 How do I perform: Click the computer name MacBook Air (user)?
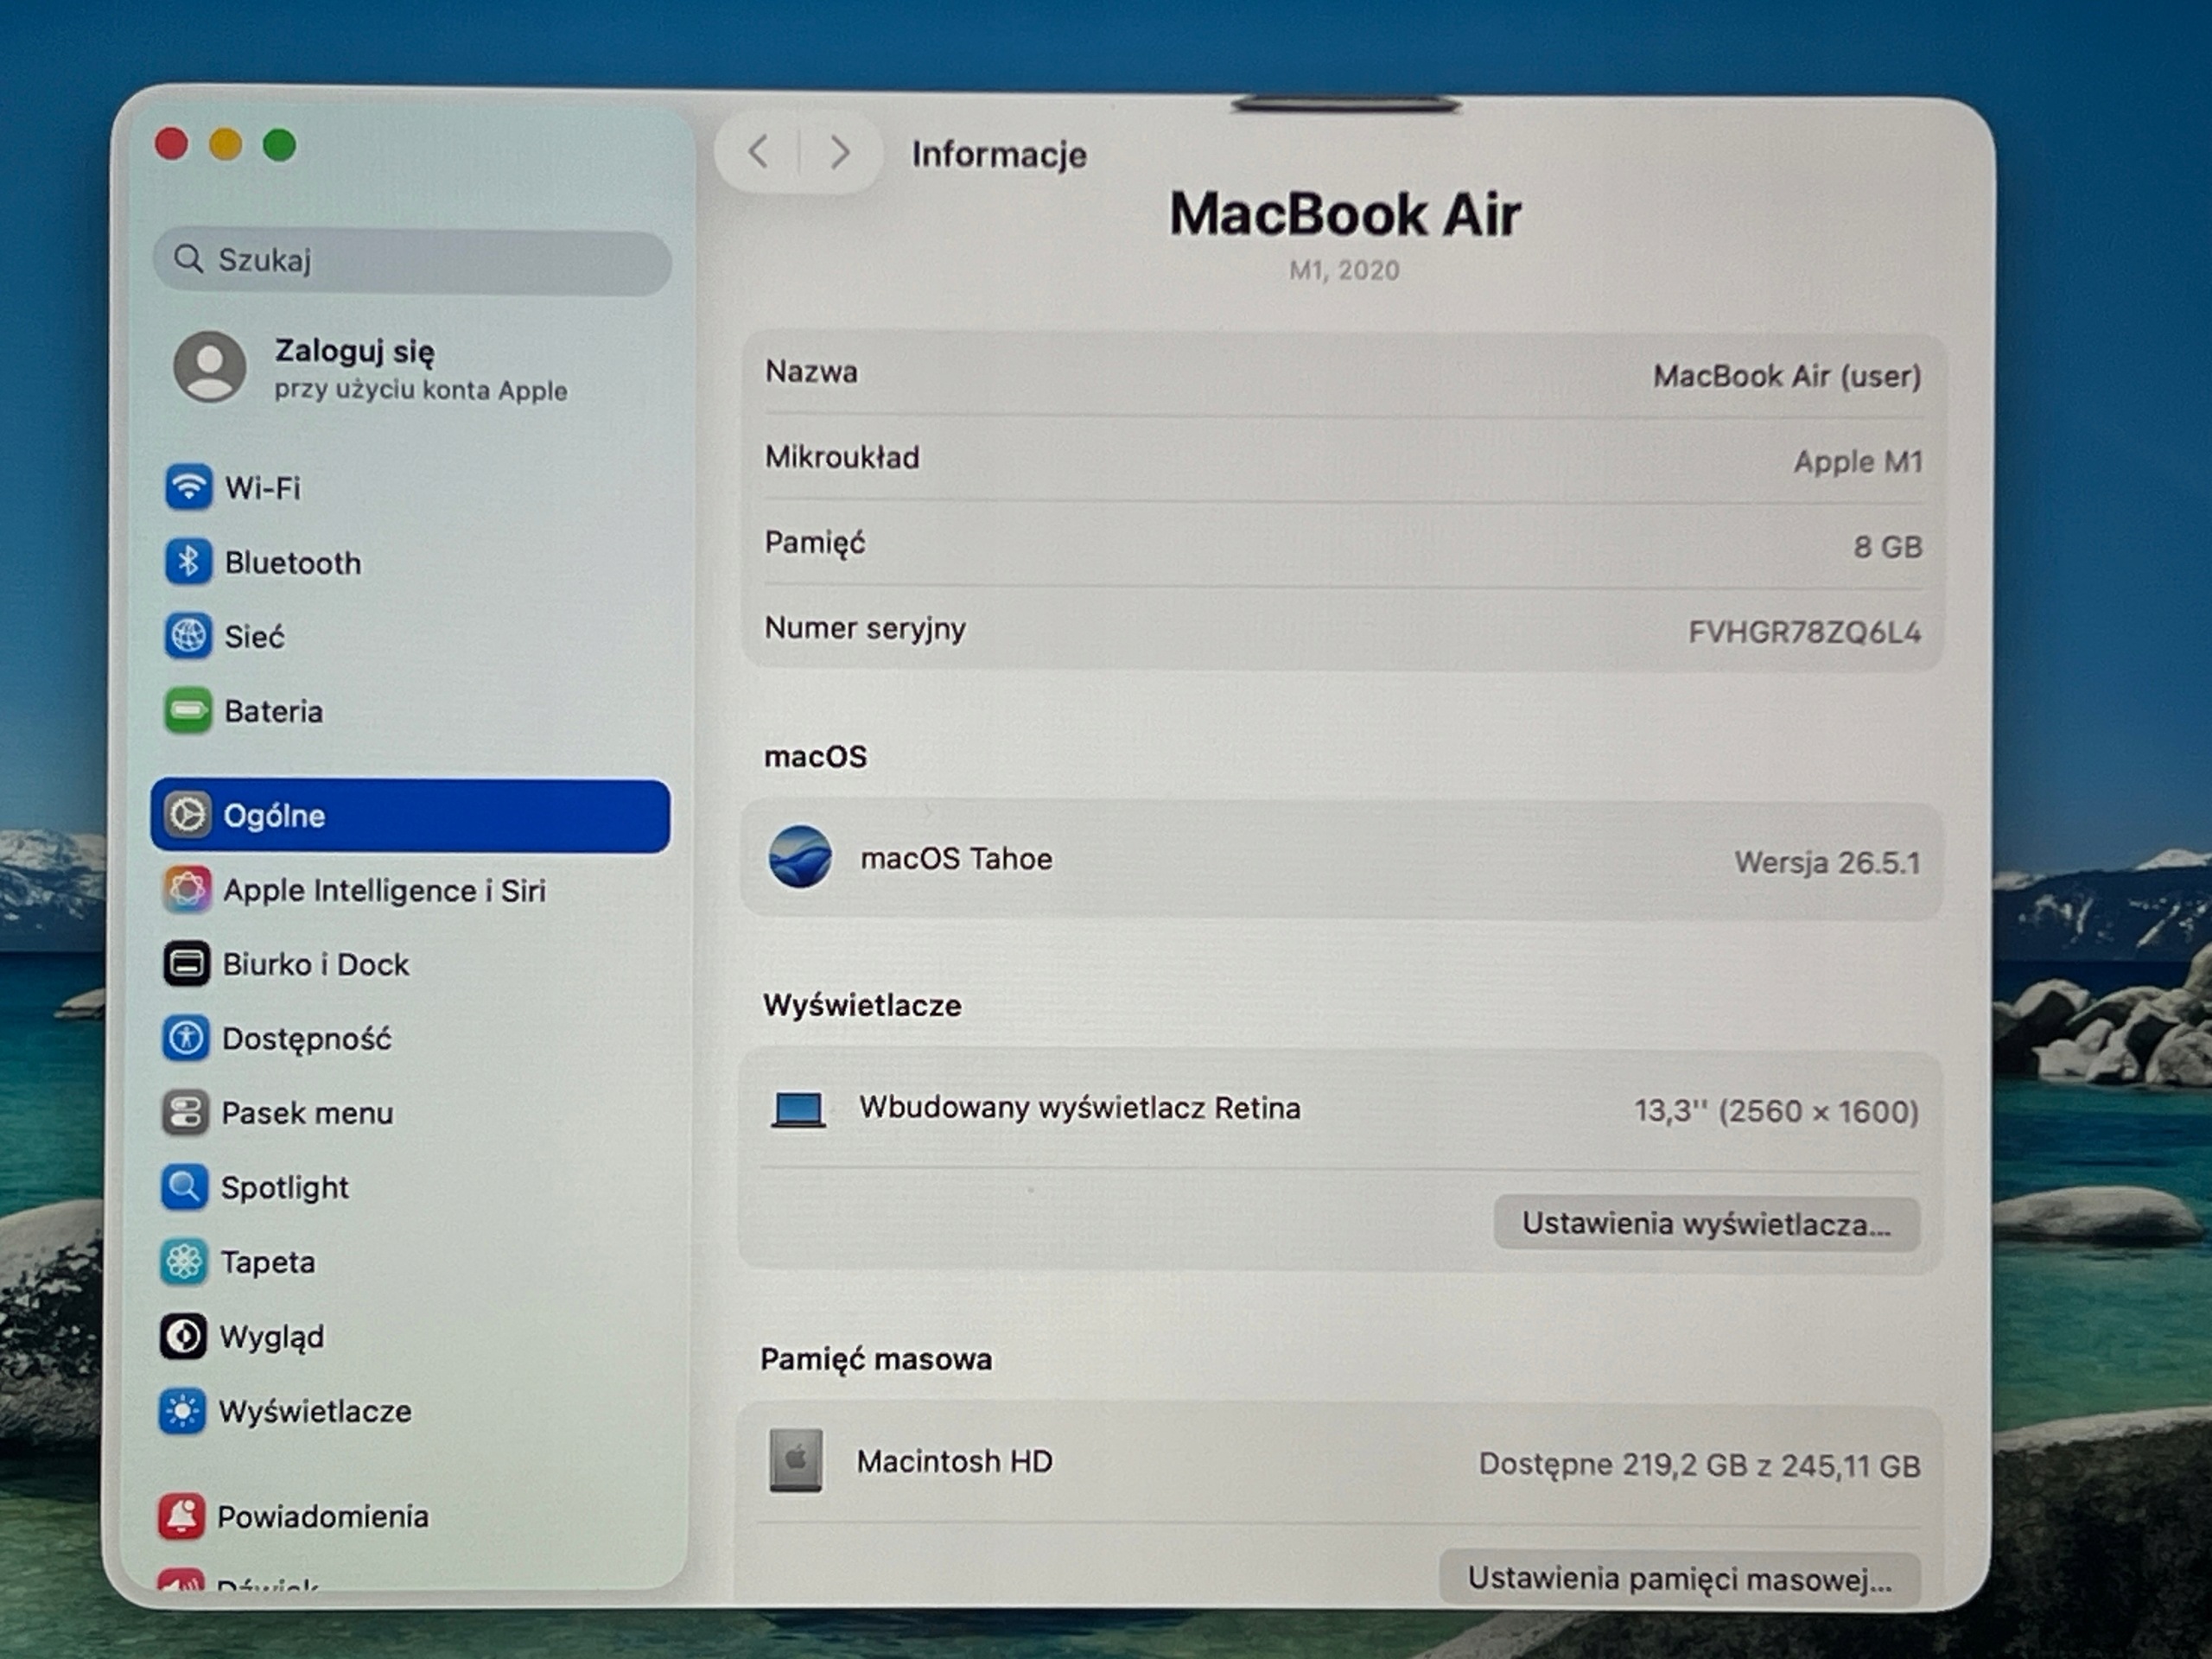[x=1787, y=376]
